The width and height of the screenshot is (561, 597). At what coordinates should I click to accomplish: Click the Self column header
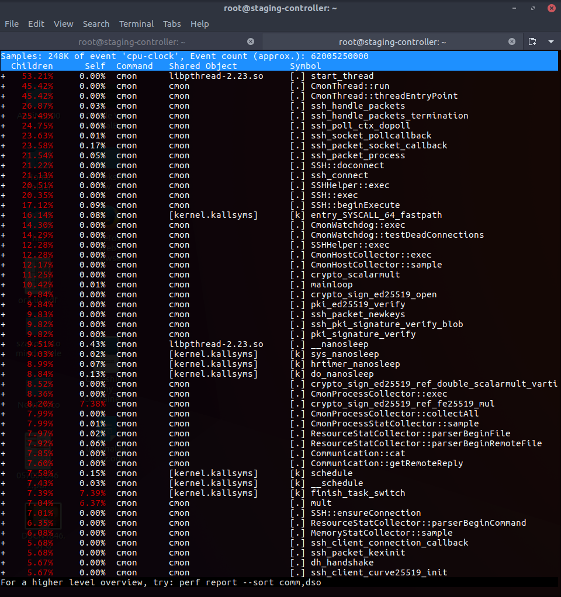click(95, 66)
